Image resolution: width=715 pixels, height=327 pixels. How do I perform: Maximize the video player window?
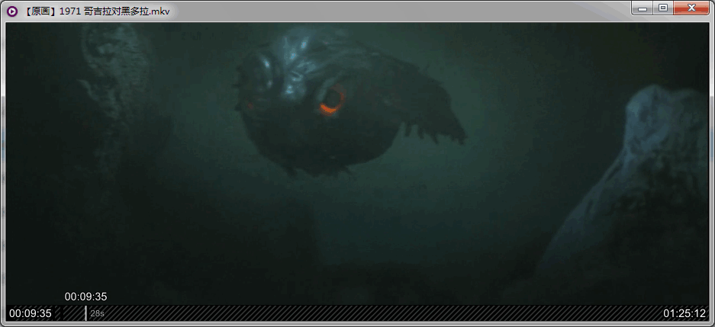(662, 8)
